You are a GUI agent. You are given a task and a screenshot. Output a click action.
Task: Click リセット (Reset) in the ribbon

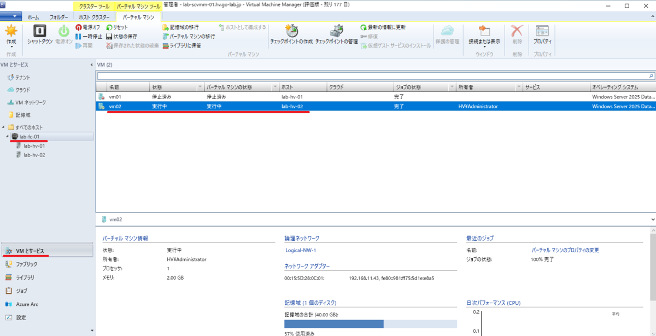(x=116, y=27)
